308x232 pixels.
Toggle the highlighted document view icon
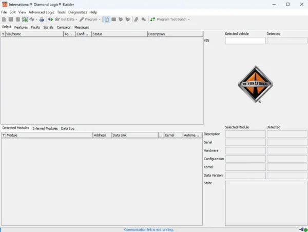pos(107,20)
